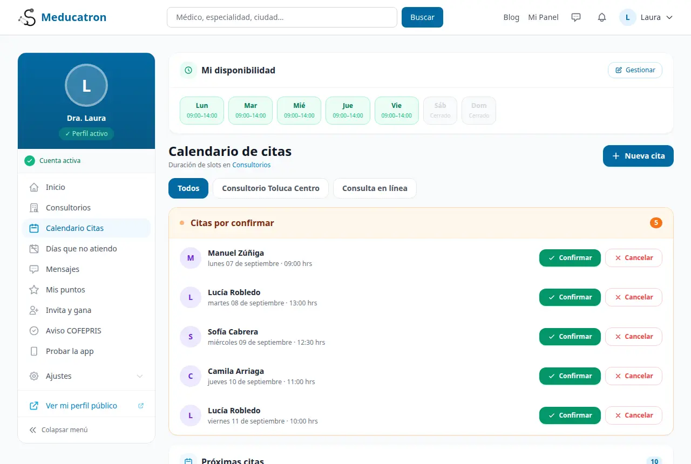
Task: Focus the doctor search input field
Action: click(282, 17)
